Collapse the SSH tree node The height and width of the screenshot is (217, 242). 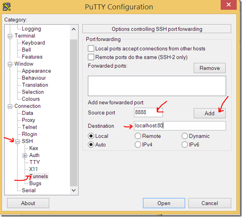coord(17,141)
